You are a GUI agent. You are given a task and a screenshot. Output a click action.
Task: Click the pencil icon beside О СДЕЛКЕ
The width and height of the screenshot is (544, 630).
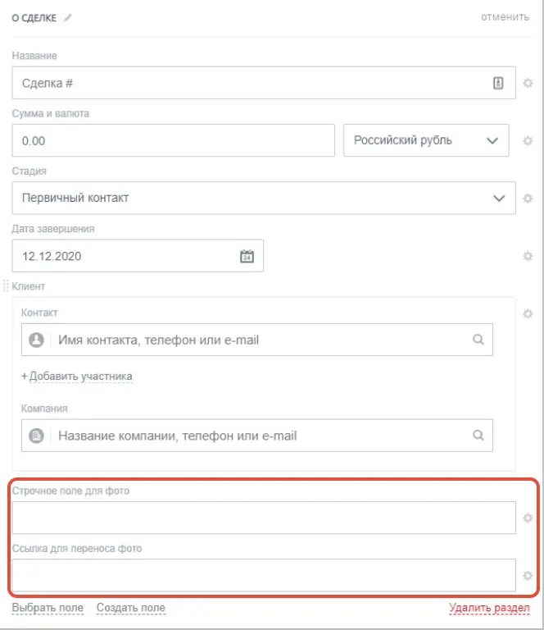[x=67, y=18]
